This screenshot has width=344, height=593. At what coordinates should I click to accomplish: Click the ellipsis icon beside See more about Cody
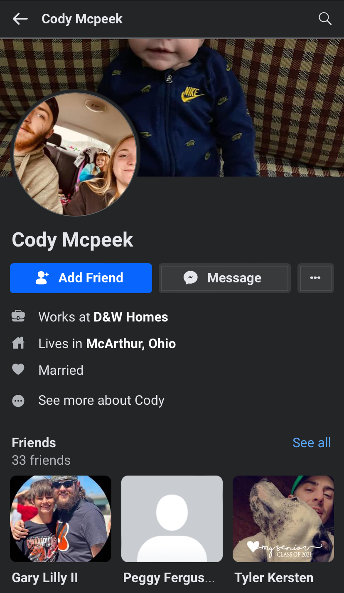(18, 401)
